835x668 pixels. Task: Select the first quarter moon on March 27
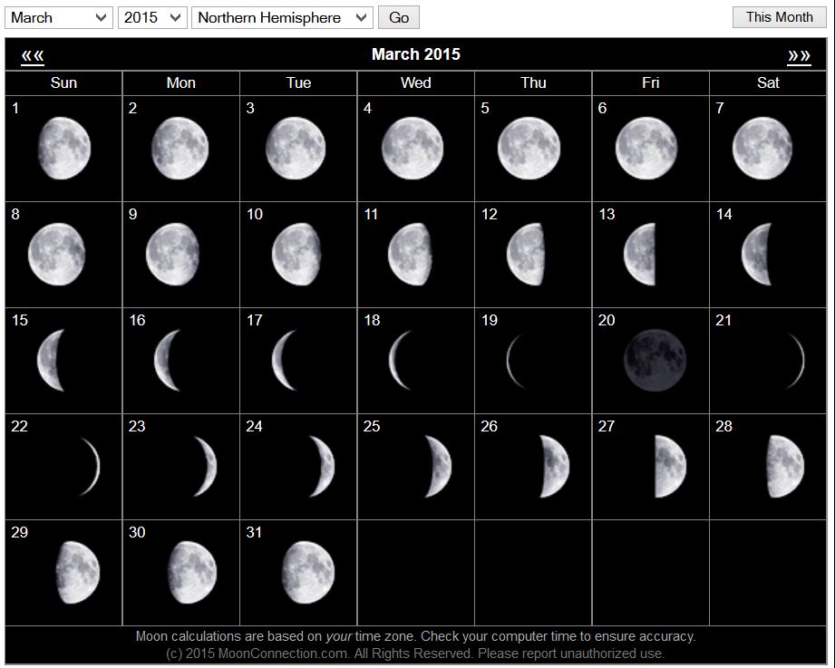(x=670, y=466)
